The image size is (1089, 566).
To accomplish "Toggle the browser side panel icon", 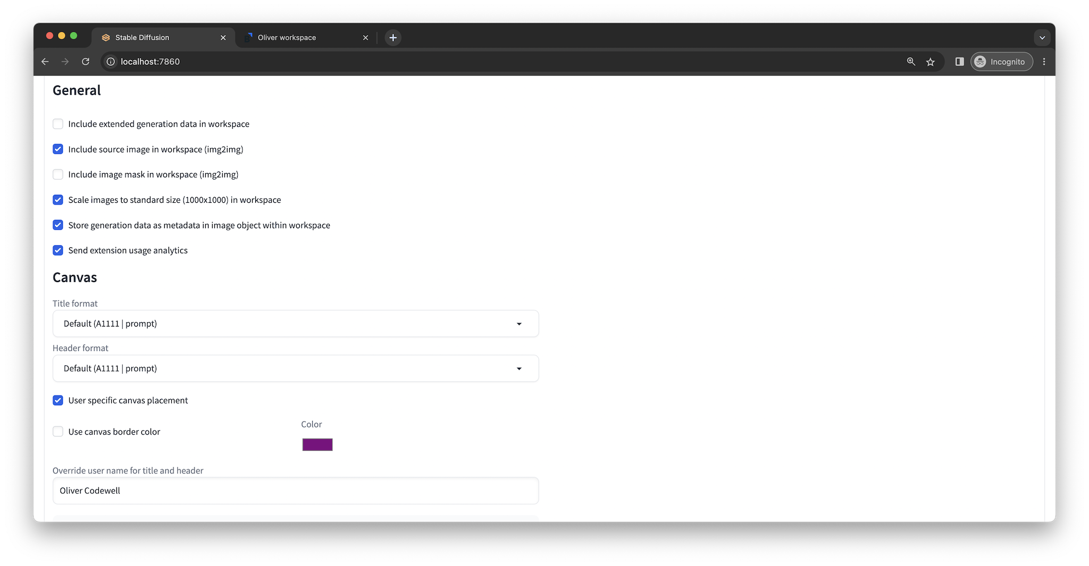I will point(959,62).
